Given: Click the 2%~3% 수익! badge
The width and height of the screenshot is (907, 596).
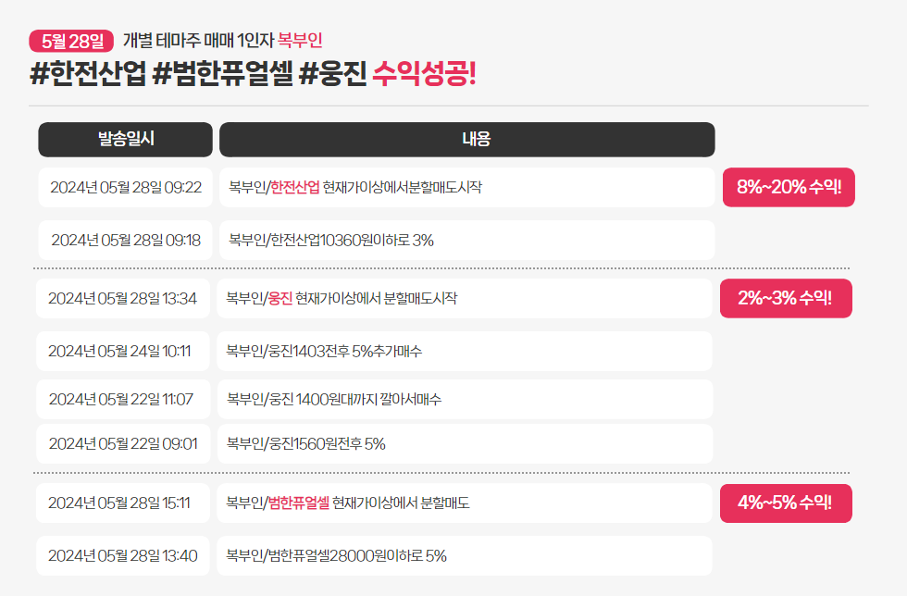Looking at the screenshot, I should click(786, 298).
